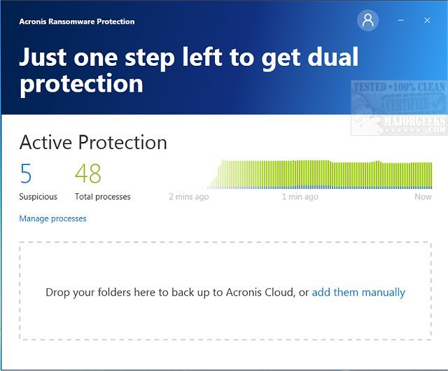Screen dimensions: 448x371
Task: Select the blue suspicious count 5
Action: [x=26, y=174]
